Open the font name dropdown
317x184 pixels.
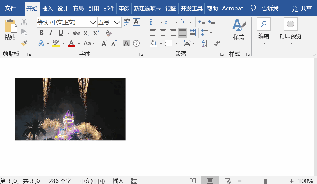pos(92,23)
